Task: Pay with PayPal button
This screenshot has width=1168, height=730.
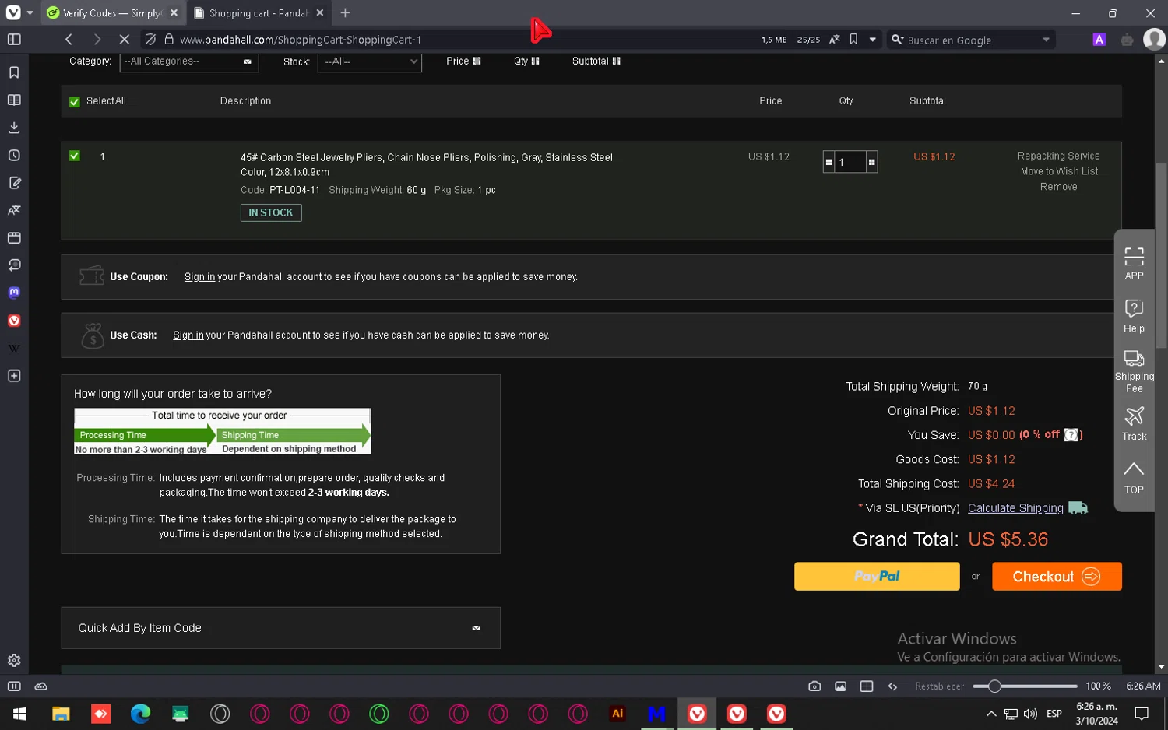Action: pos(877,577)
